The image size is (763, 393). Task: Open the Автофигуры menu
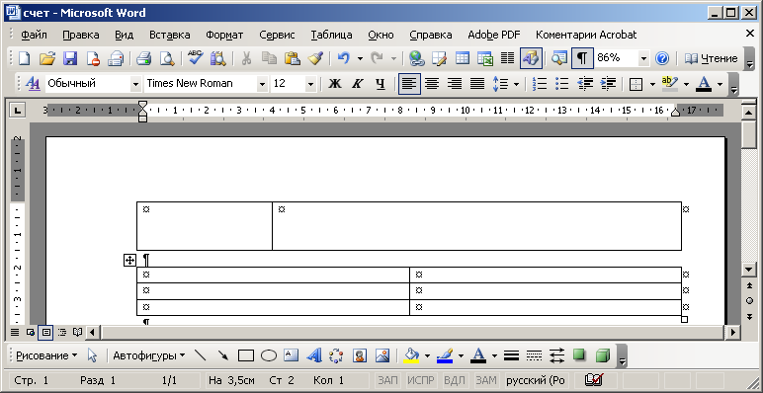point(149,356)
